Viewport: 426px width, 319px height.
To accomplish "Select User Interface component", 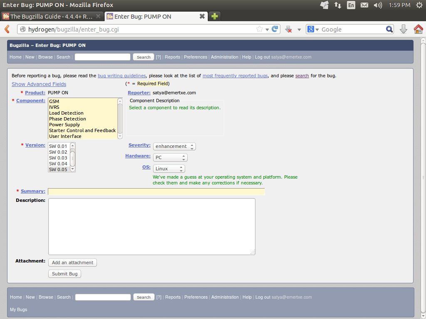I will (83, 136).
